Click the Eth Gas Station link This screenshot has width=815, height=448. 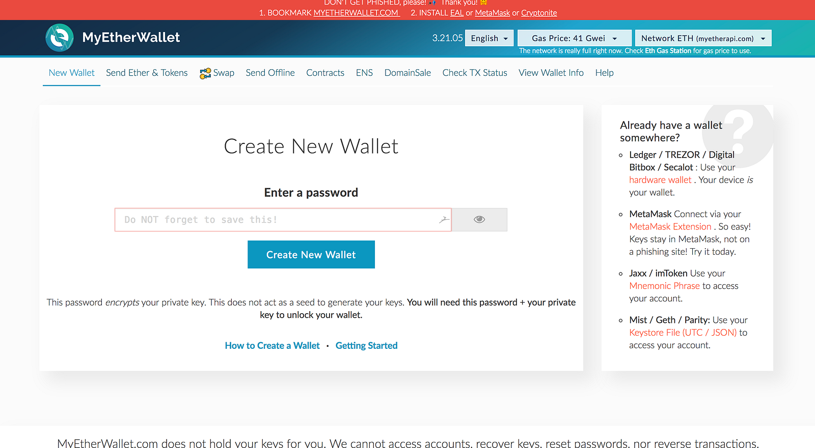pos(668,51)
